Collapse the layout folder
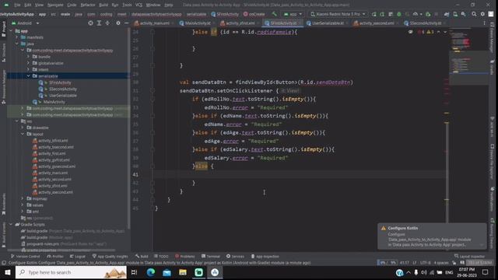Viewport: 498px width, 280px height. tap(23, 134)
